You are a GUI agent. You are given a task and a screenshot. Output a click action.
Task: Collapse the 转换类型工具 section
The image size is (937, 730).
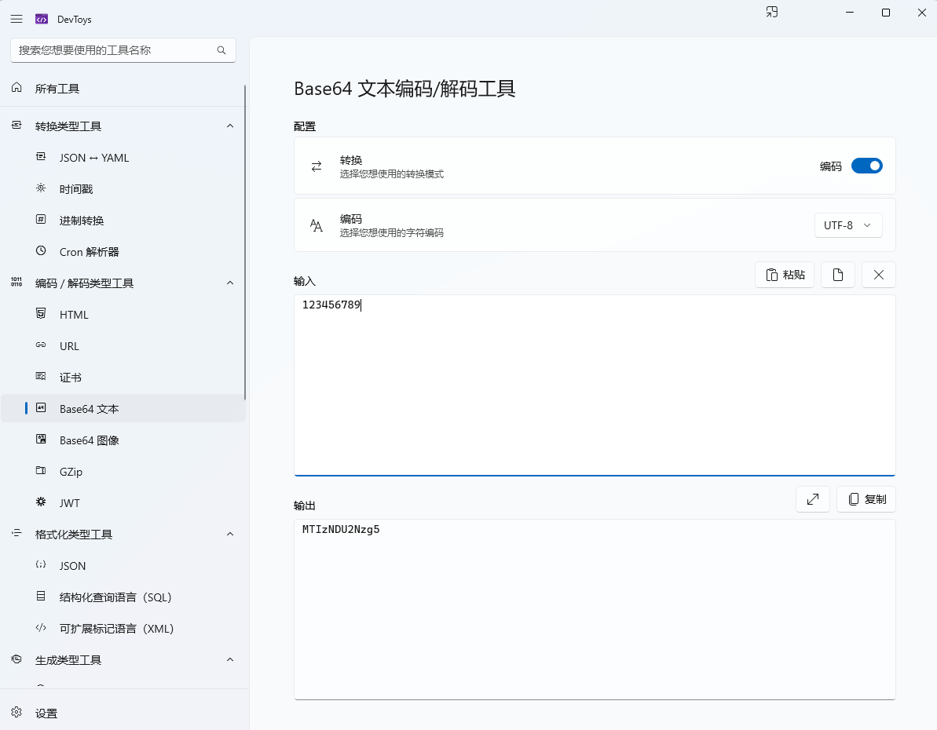click(230, 126)
